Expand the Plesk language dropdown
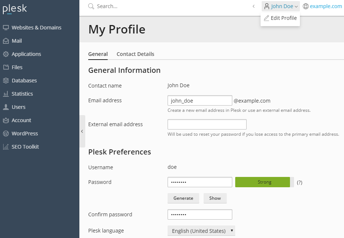 tap(201, 231)
